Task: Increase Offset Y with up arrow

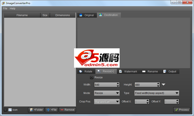Action: coord(177,101)
